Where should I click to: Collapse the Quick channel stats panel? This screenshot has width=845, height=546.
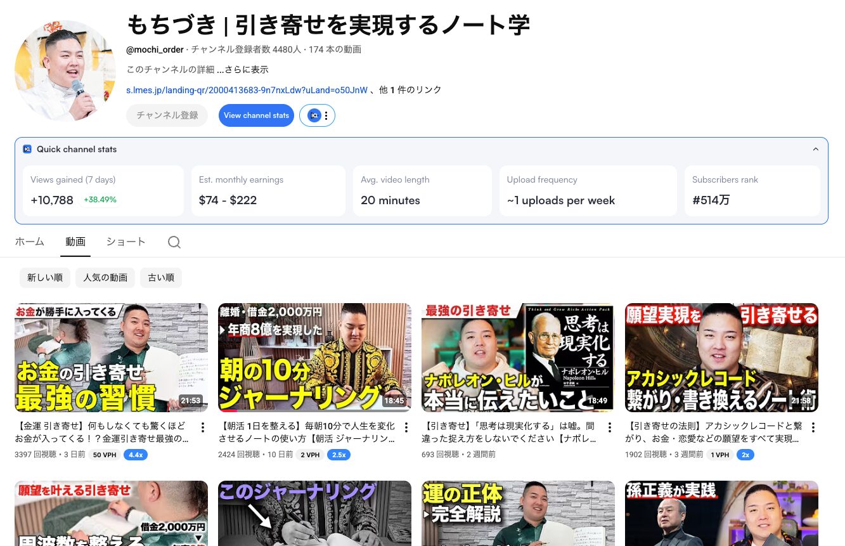816,148
